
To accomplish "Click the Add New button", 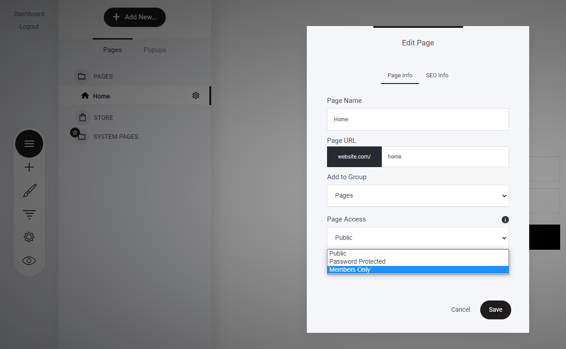I will [135, 17].
